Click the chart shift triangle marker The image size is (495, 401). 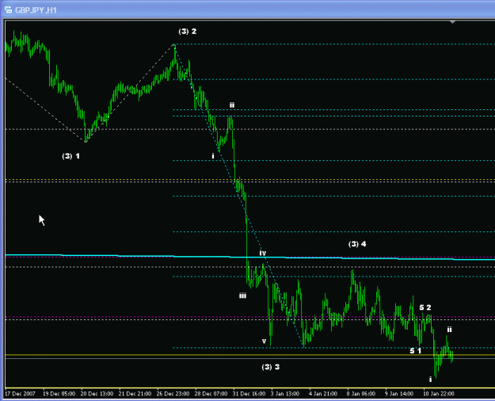tap(452, 22)
